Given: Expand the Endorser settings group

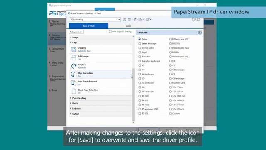Looking at the screenshot, I should (x=101, y=108).
